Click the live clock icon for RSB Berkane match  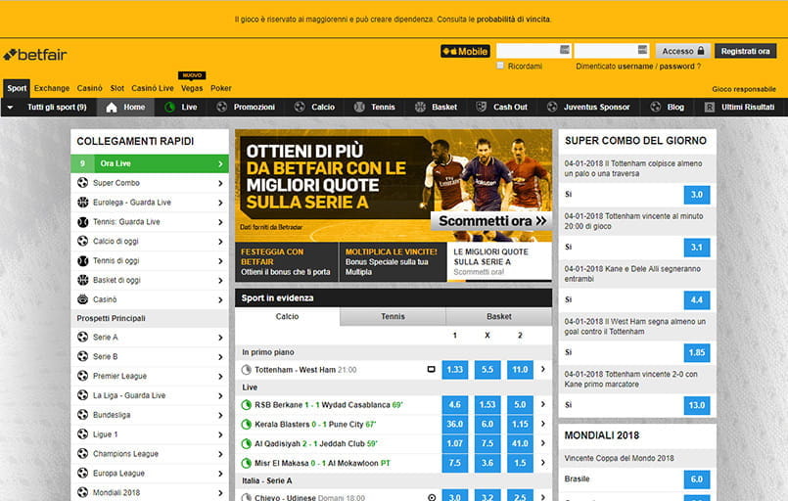pos(247,405)
